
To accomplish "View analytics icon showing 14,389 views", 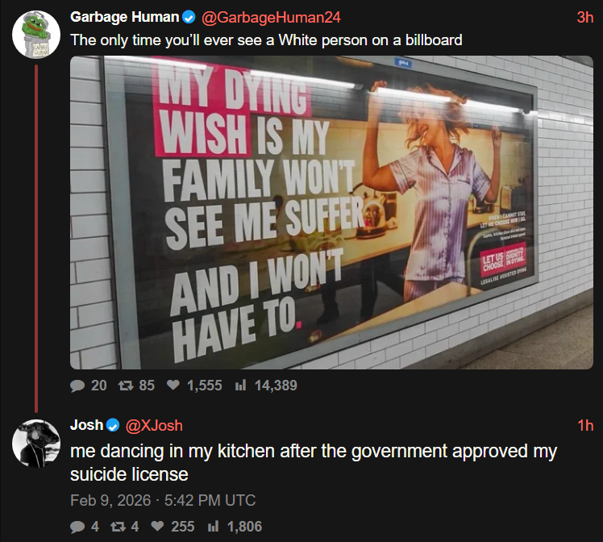I will point(241,386).
